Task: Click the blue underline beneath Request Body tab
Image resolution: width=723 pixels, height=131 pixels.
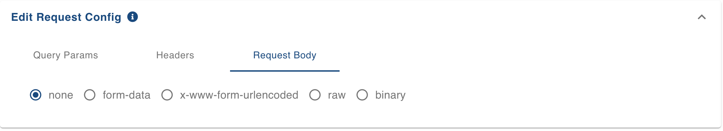Action: click(x=284, y=71)
